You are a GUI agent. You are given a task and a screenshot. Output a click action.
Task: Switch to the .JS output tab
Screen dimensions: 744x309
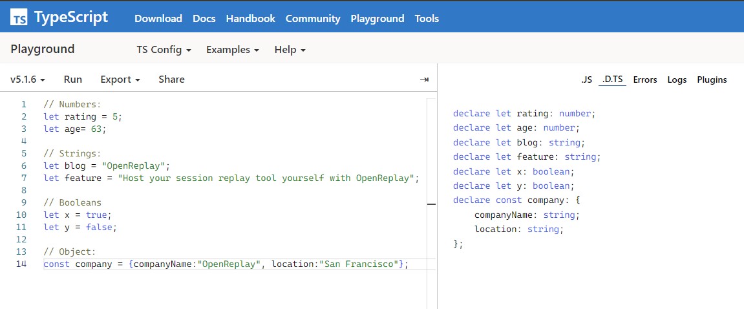click(586, 80)
